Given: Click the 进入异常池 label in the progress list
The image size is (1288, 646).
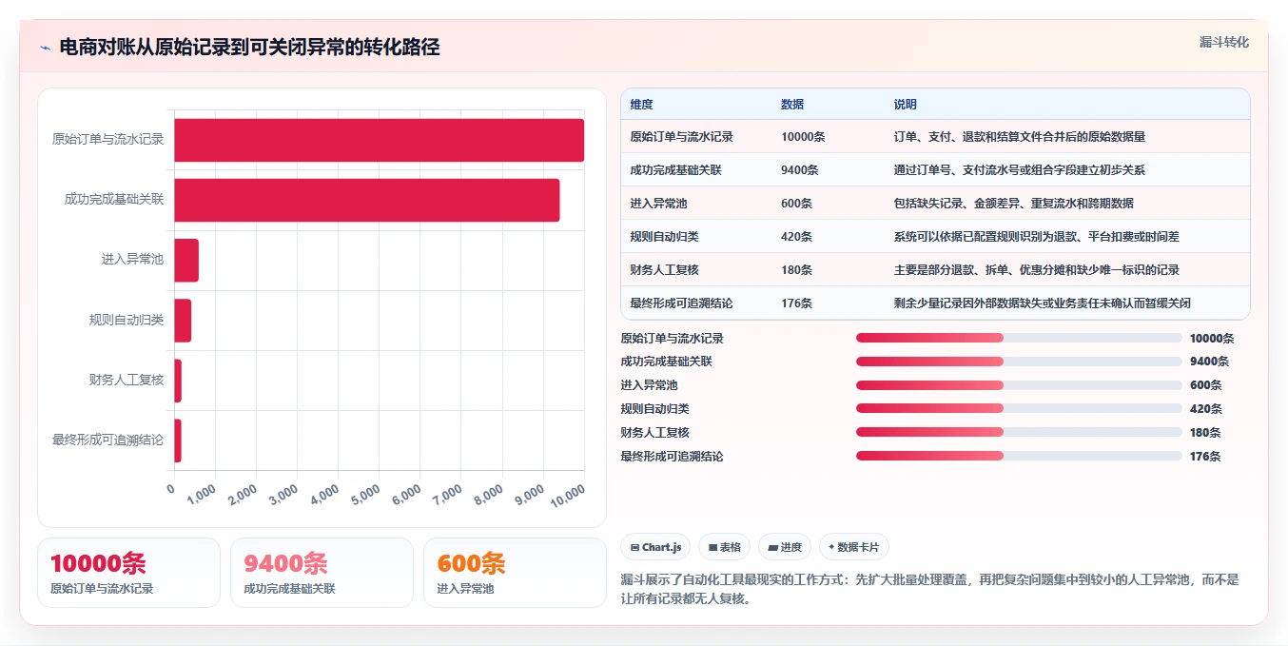Looking at the screenshot, I should pyautogui.click(x=649, y=385).
